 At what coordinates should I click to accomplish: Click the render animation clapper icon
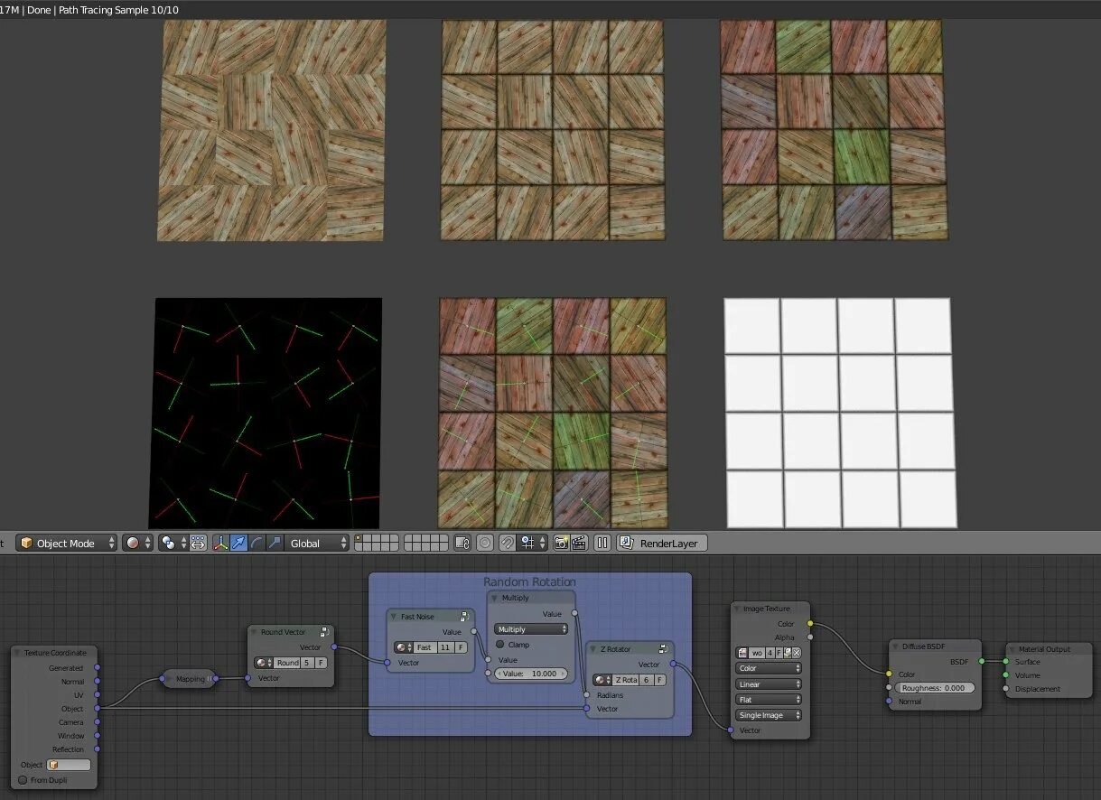(x=579, y=543)
